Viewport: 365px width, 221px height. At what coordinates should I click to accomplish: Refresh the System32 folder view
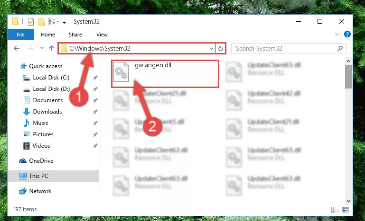tap(220, 49)
